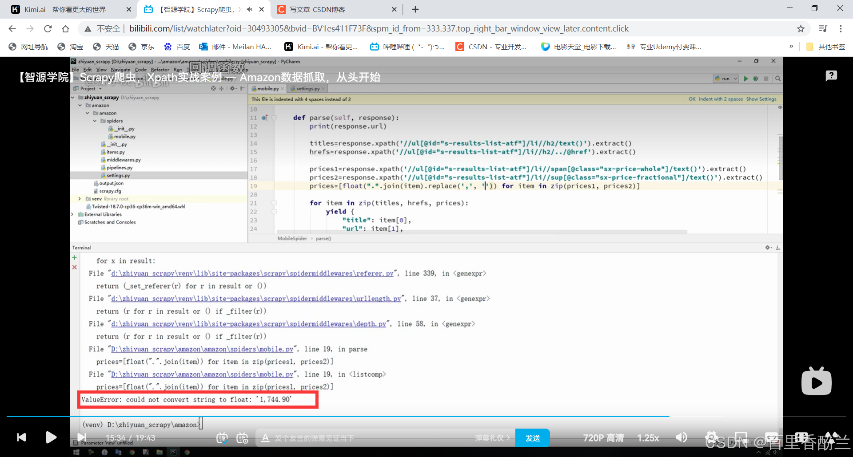853x457 pixels.
Task: Open the browser three-dot menu
Action: click(x=841, y=29)
